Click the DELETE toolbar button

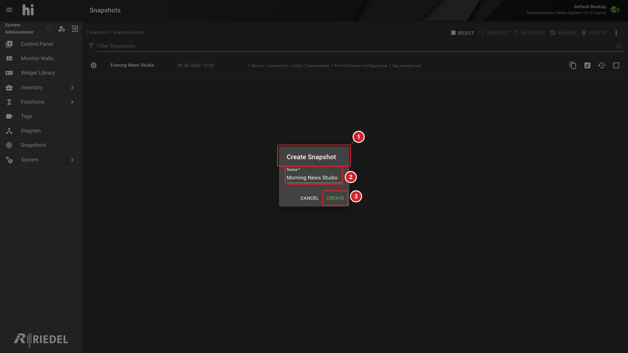point(593,33)
